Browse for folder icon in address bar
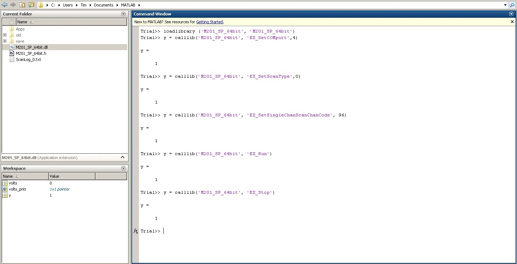 click(31, 5)
